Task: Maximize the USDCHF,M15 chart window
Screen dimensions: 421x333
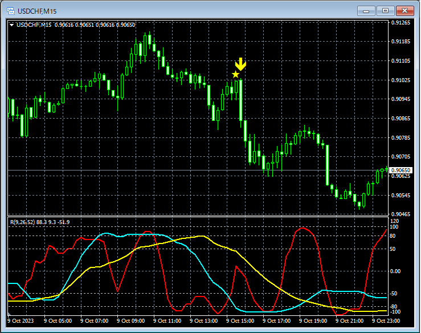Action: [385, 11]
